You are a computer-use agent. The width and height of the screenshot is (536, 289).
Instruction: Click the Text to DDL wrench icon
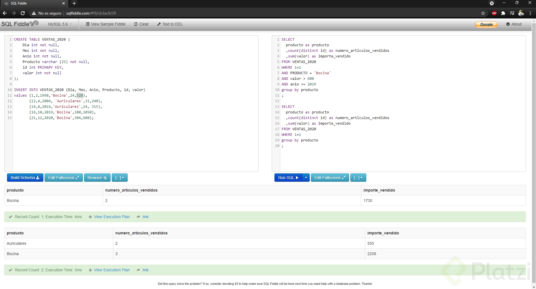tap(159, 24)
